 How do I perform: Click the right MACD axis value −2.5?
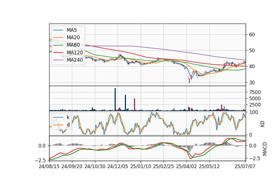coord(255,159)
